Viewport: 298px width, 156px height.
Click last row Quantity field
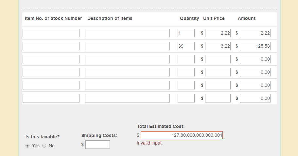[186, 98]
